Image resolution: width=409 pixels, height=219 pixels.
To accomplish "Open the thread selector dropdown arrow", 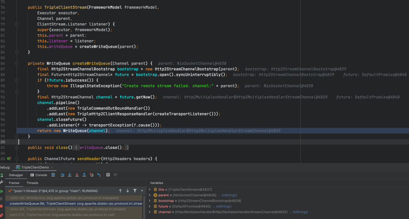I will [142, 191].
